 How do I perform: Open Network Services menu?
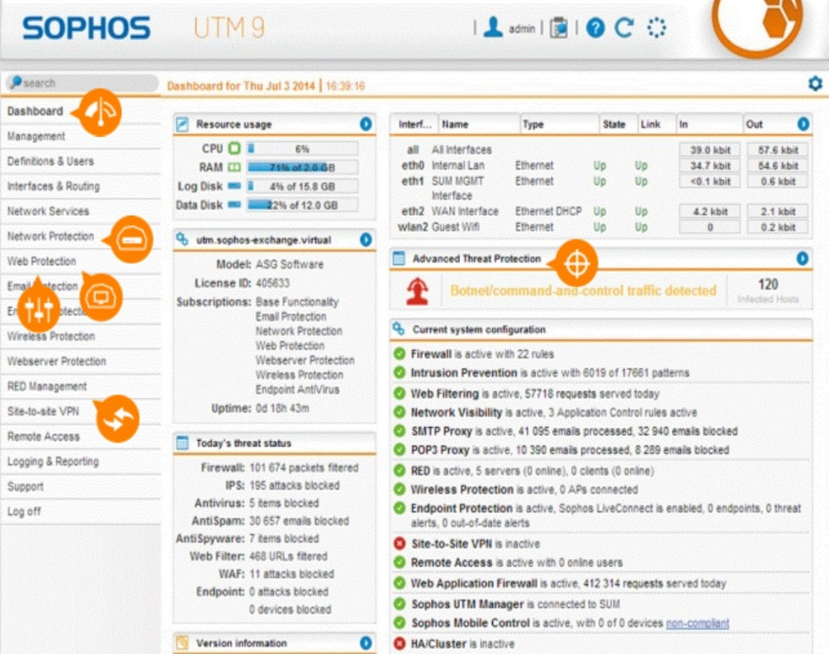48,211
